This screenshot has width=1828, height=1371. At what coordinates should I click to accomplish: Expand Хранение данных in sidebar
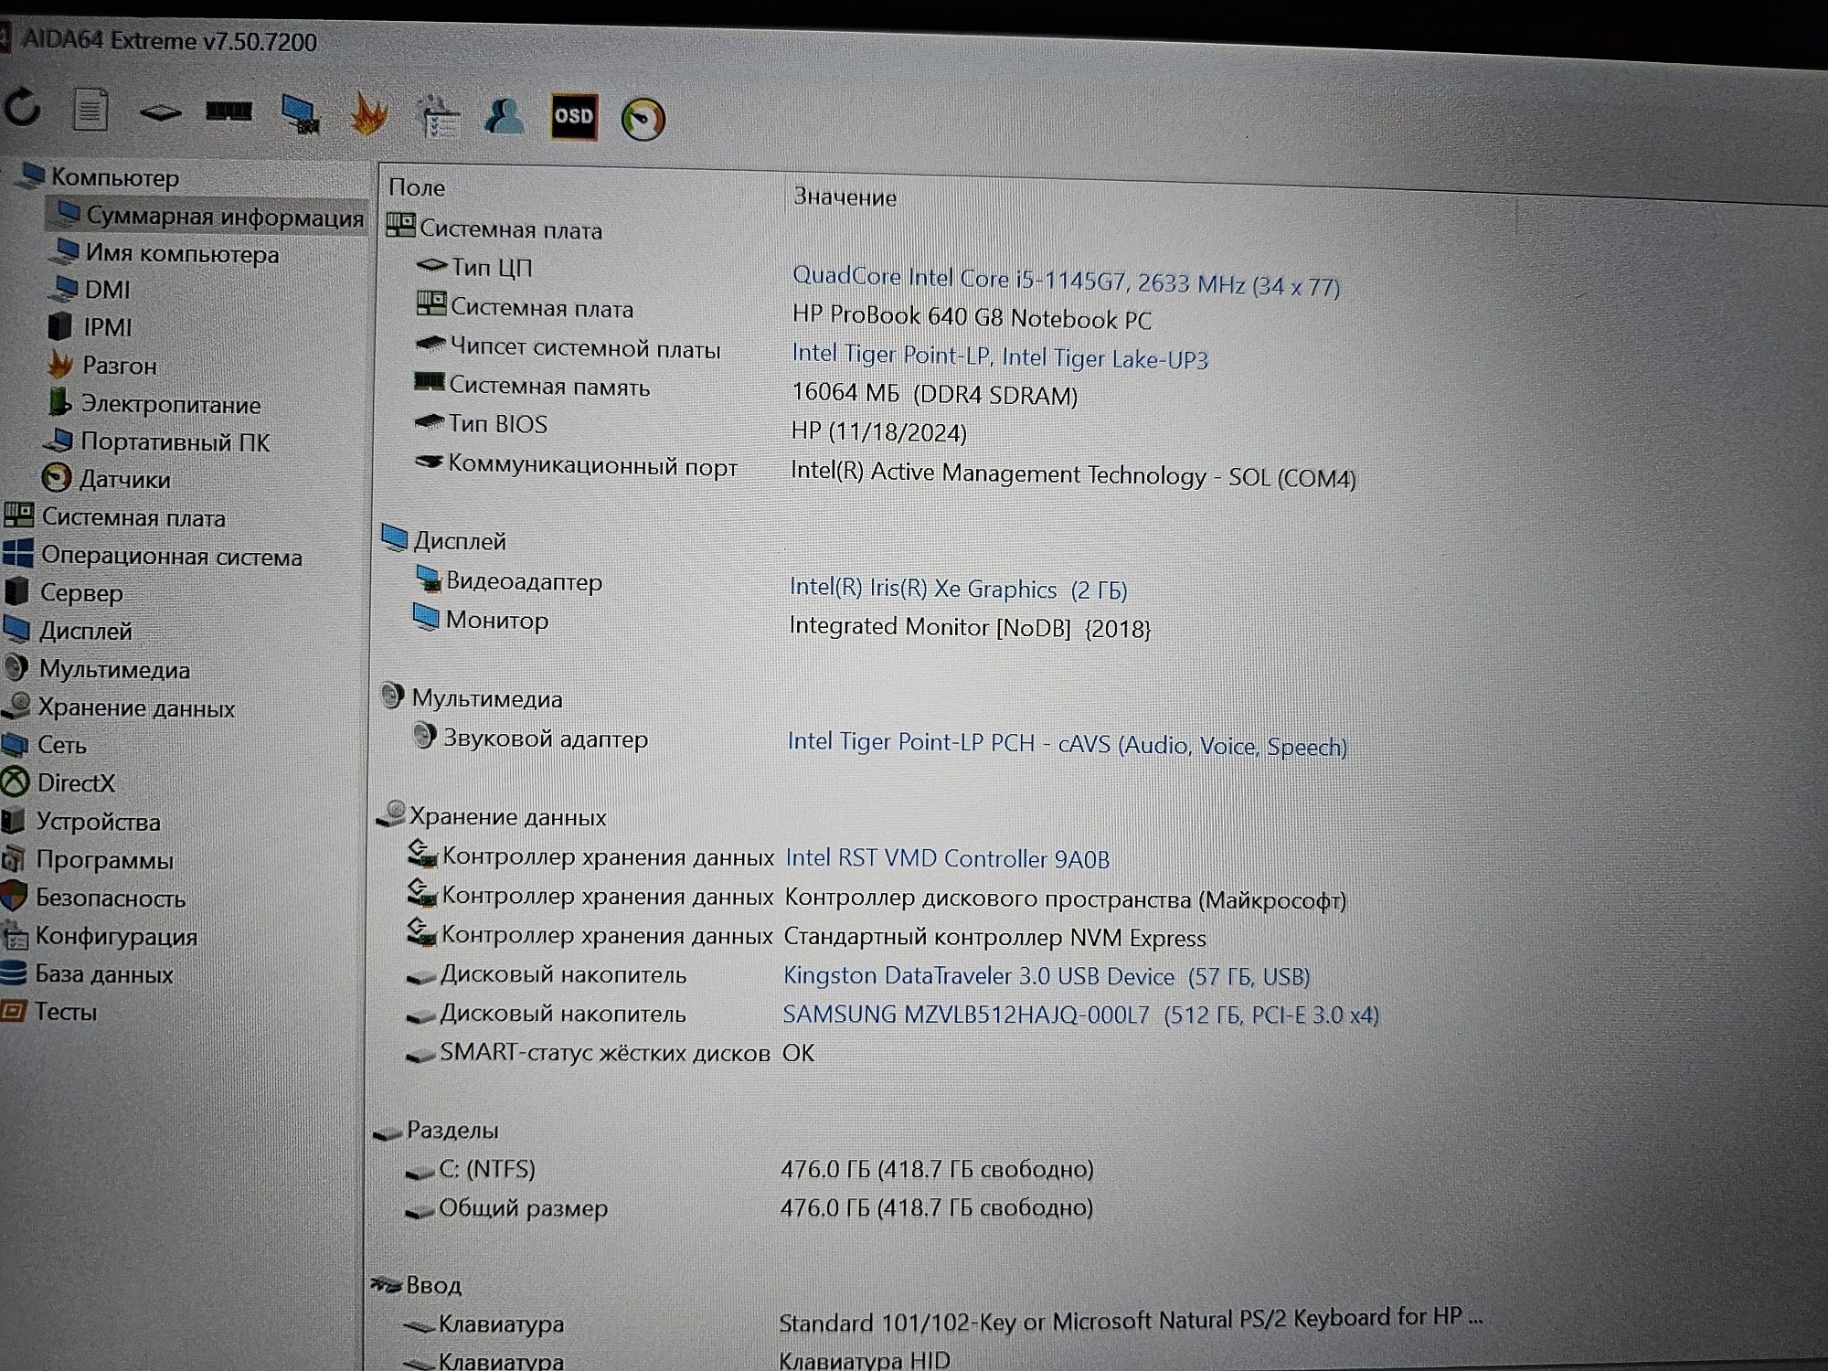136,708
